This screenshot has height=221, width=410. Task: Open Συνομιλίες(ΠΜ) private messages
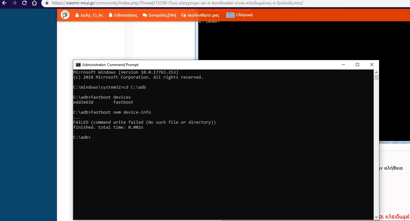[159, 15]
